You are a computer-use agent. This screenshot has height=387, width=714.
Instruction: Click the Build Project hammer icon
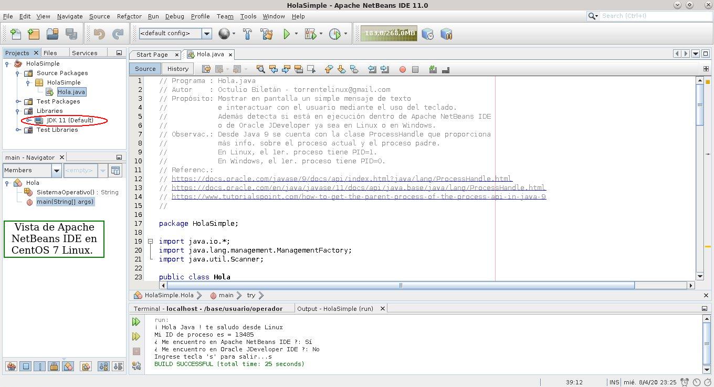point(247,34)
